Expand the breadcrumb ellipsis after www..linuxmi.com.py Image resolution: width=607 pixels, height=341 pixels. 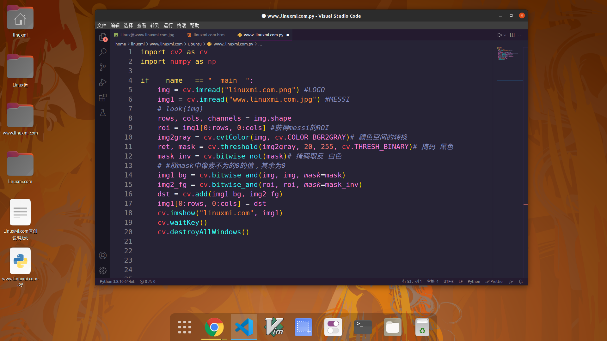point(260,44)
